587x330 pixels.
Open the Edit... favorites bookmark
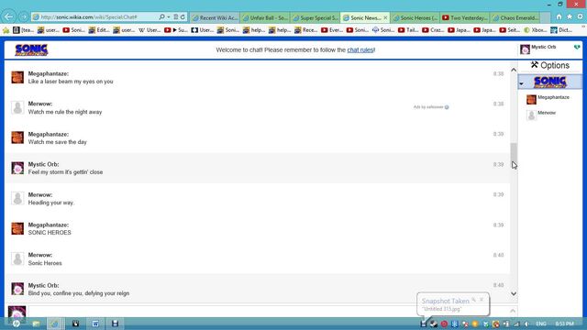pyautogui.click(x=99, y=30)
